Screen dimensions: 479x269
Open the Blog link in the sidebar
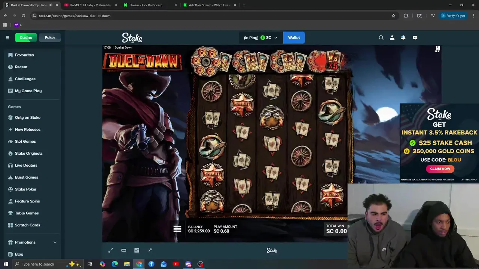pos(19,254)
